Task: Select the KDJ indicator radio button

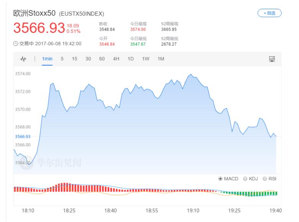Action: click(245, 179)
